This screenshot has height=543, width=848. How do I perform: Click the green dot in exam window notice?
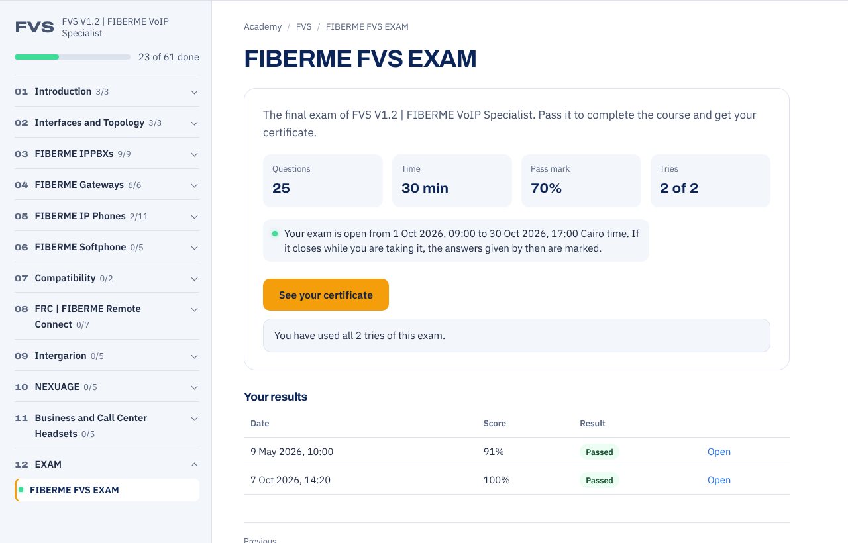point(275,234)
